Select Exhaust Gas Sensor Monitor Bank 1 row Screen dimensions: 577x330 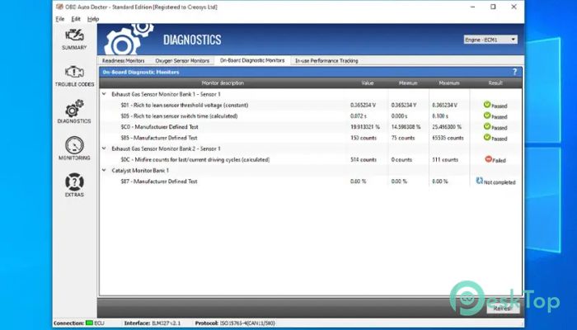point(311,94)
